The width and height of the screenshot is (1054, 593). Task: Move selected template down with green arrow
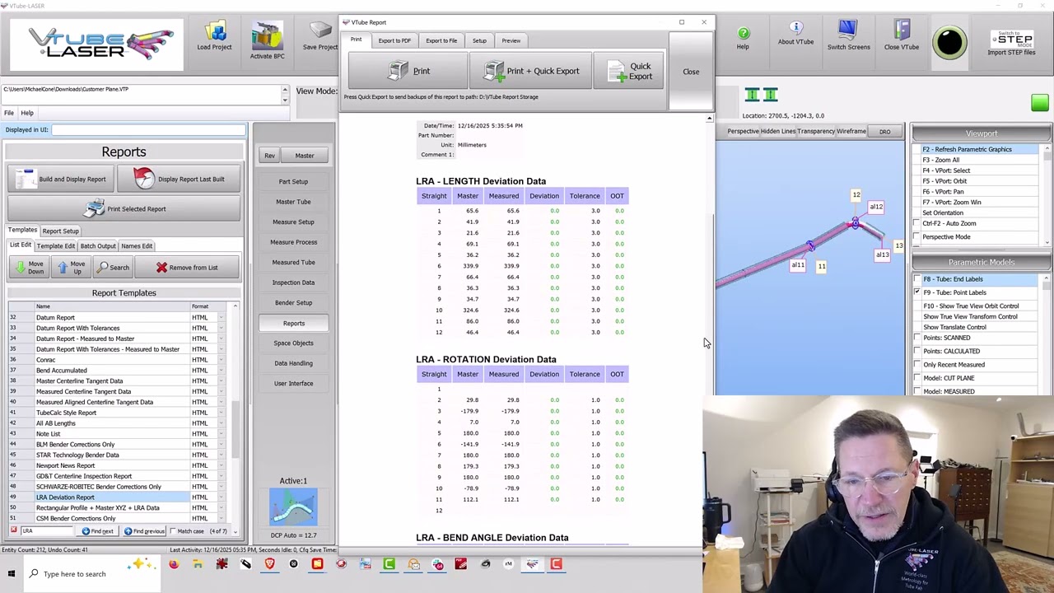pos(29,268)
